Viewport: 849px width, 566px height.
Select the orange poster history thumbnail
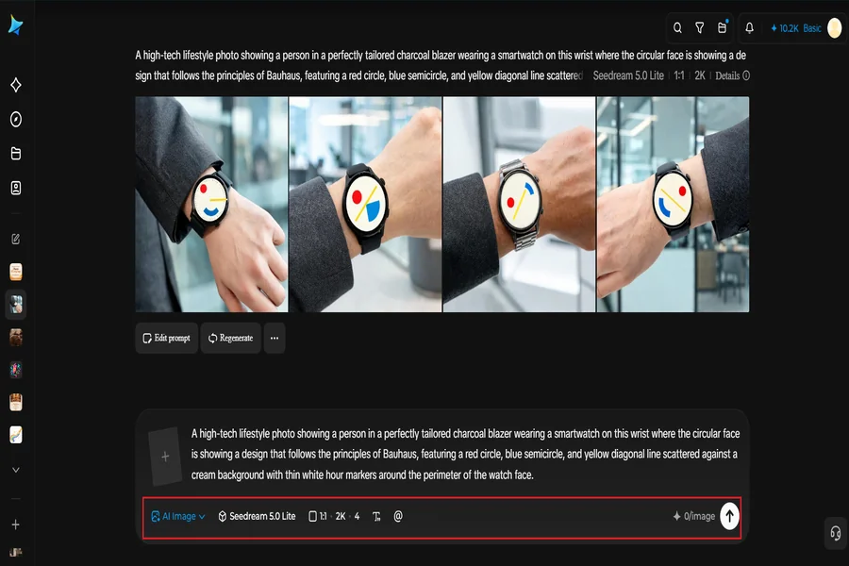(x=16, y=272)
